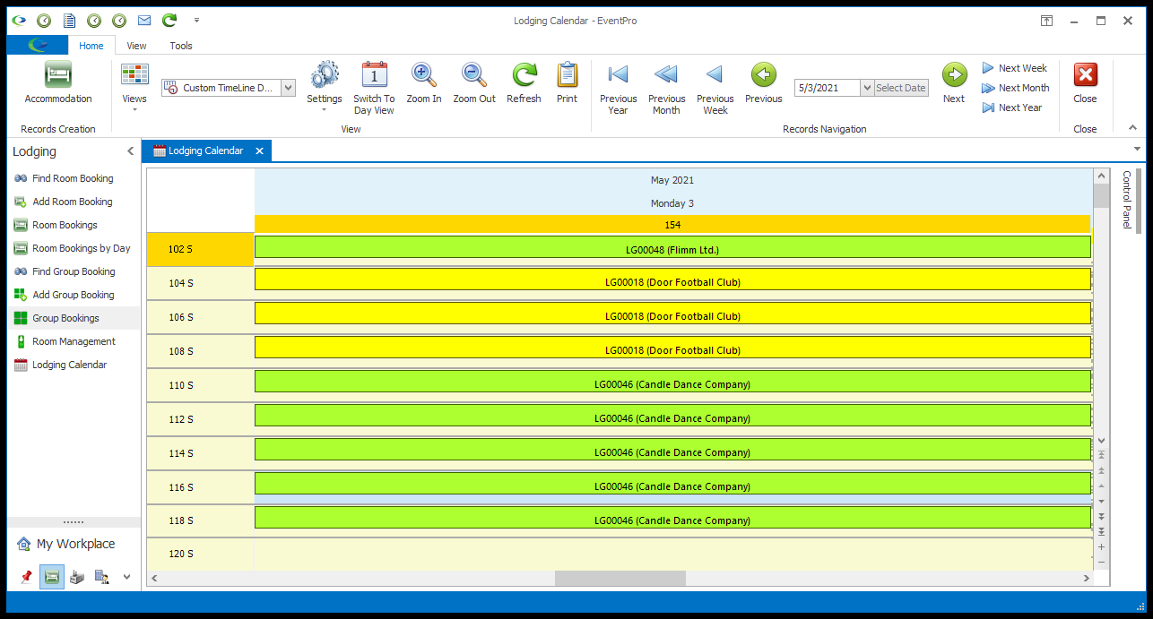Open the date picker dropdown arrow
Viewport: 1153px width, 619px height.
866,88
